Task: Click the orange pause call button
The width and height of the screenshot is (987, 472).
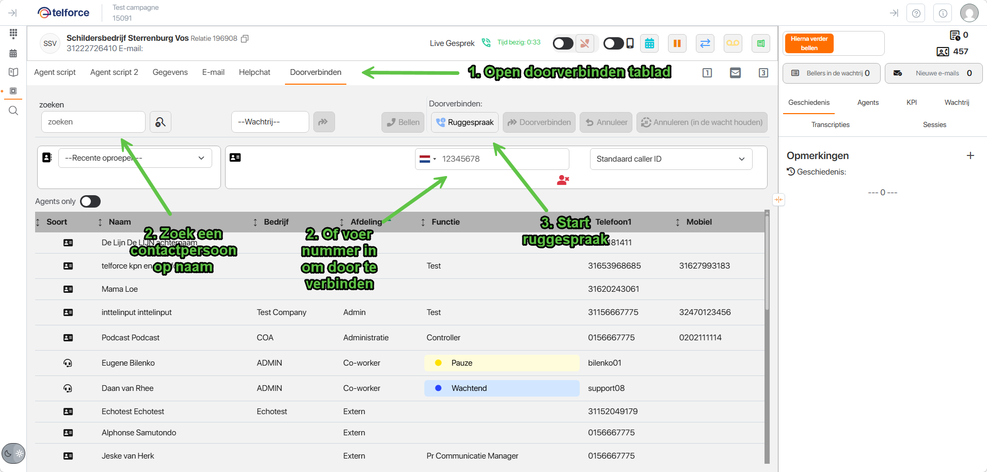Action: [677, 43]
